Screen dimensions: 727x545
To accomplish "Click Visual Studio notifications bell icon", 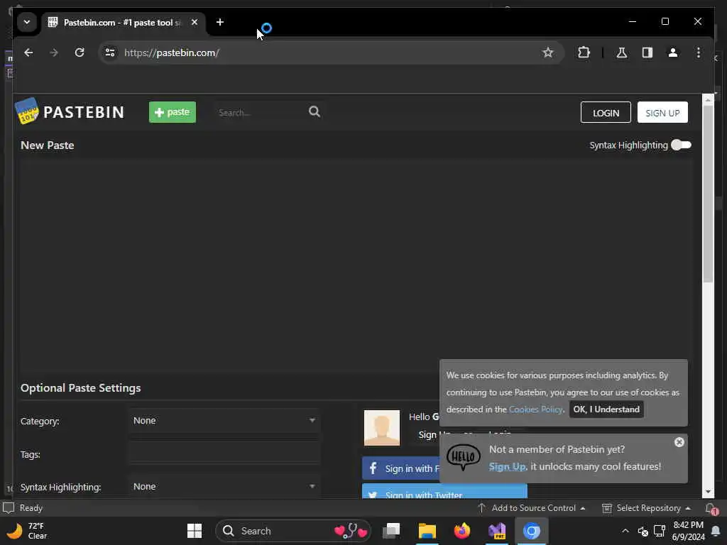I will click(711, 508).
